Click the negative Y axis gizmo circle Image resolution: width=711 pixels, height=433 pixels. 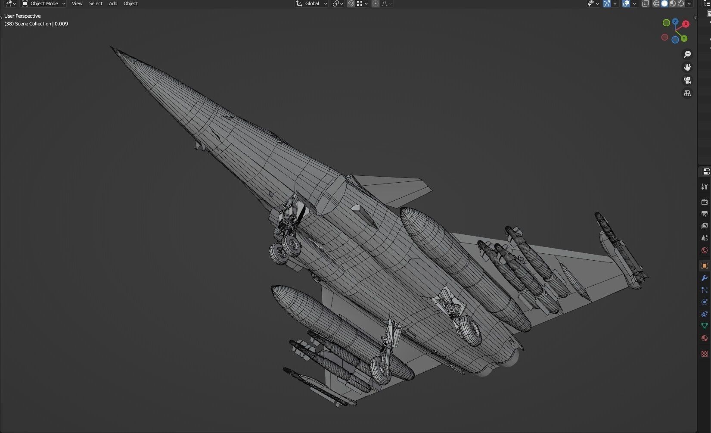point(666,22)
